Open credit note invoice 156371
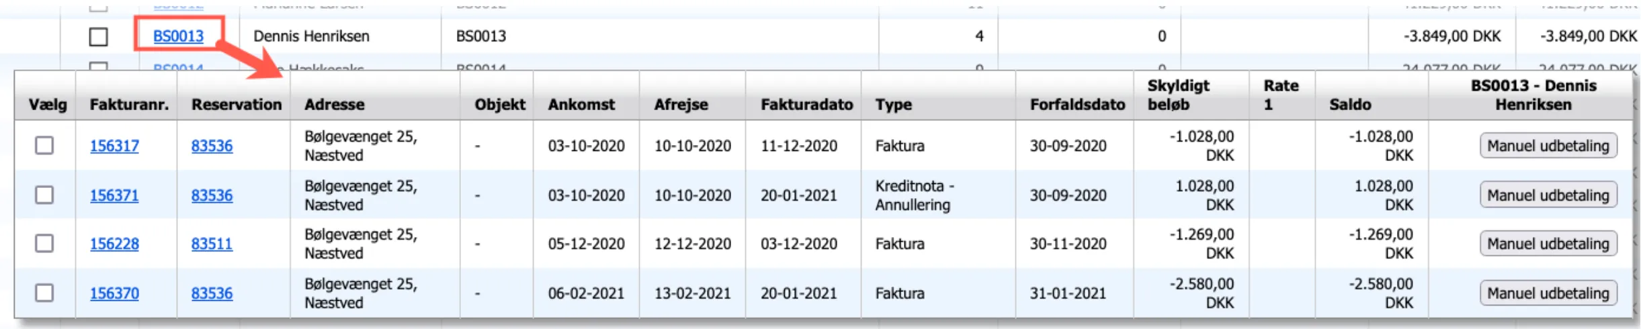 pyautogui.click(x=114, y=195)
